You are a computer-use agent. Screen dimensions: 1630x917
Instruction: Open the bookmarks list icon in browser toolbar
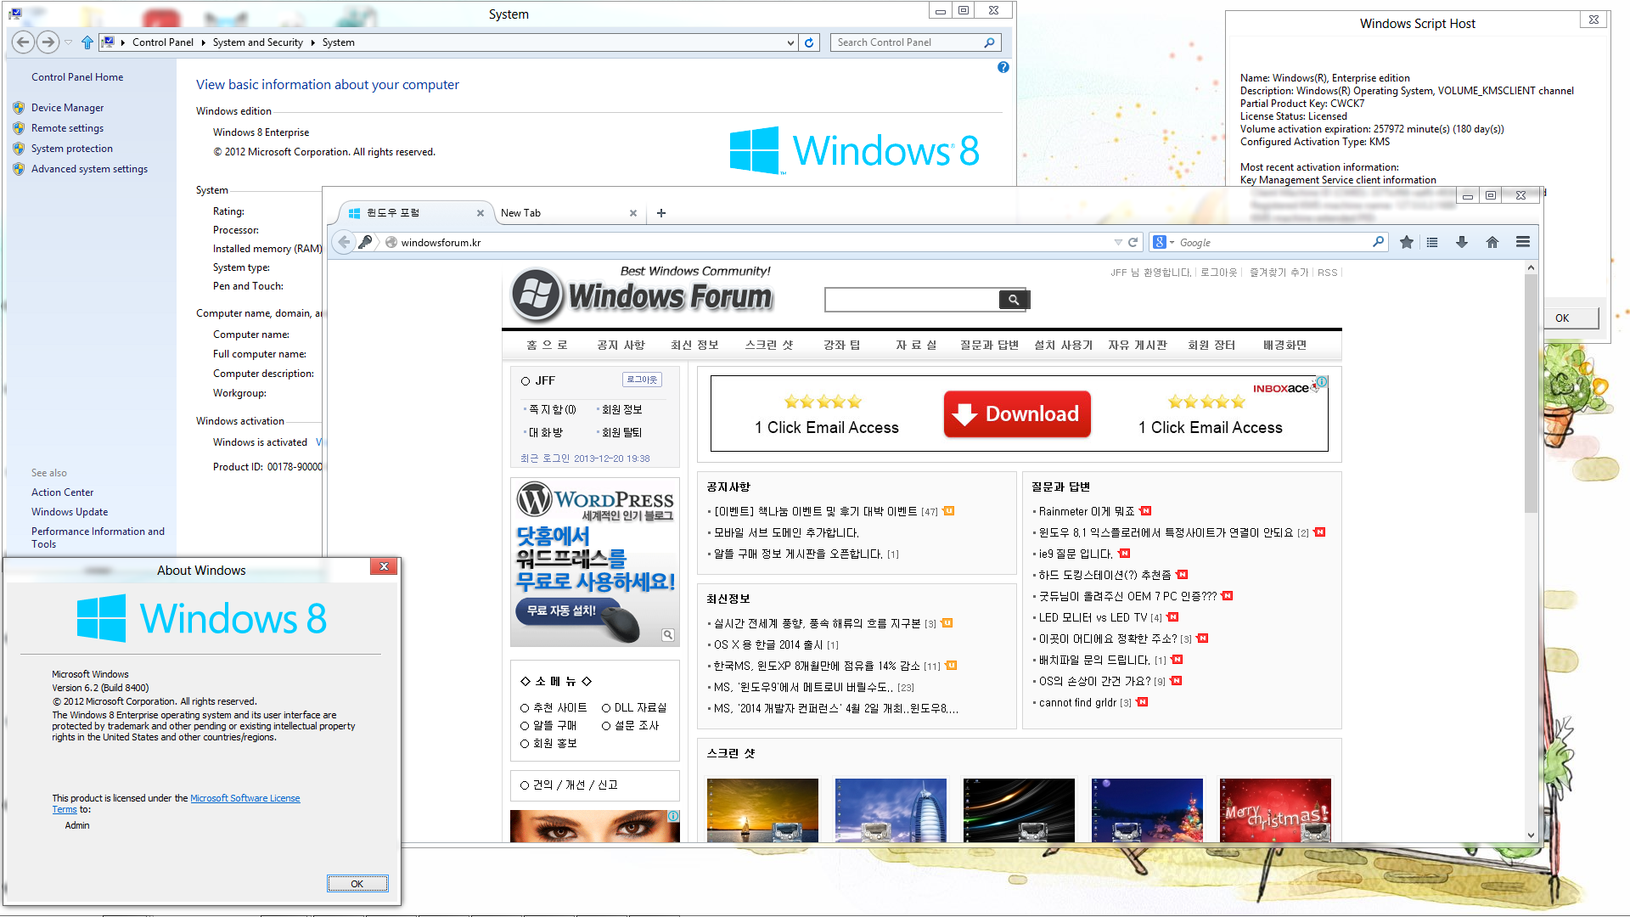tap(1432, 242)
